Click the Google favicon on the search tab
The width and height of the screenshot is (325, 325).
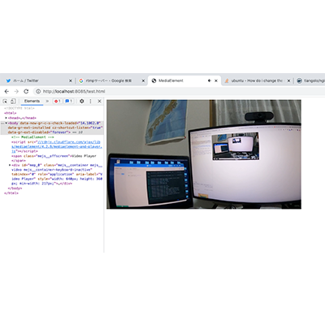[81, 80]
